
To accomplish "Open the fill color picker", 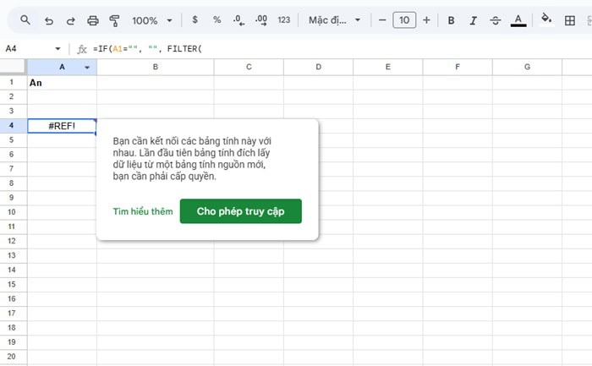I will point(546,19).
